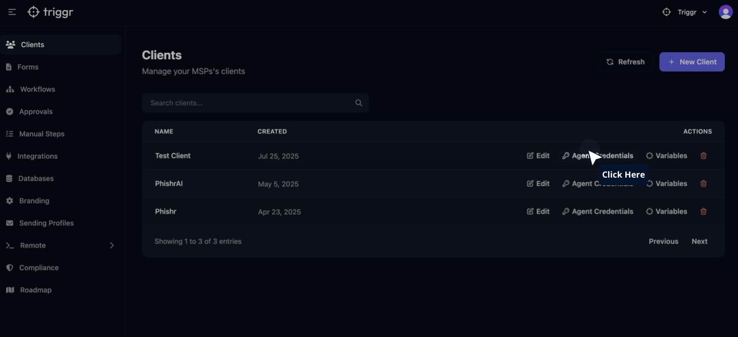738x337 pixels.
Task: Focus the Search clients input field
Action: coord(249,103)
